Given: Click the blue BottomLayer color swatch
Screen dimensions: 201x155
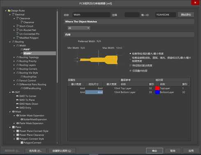Looking at the screenshot, I should pyautogui.click(x=157, y=92).
